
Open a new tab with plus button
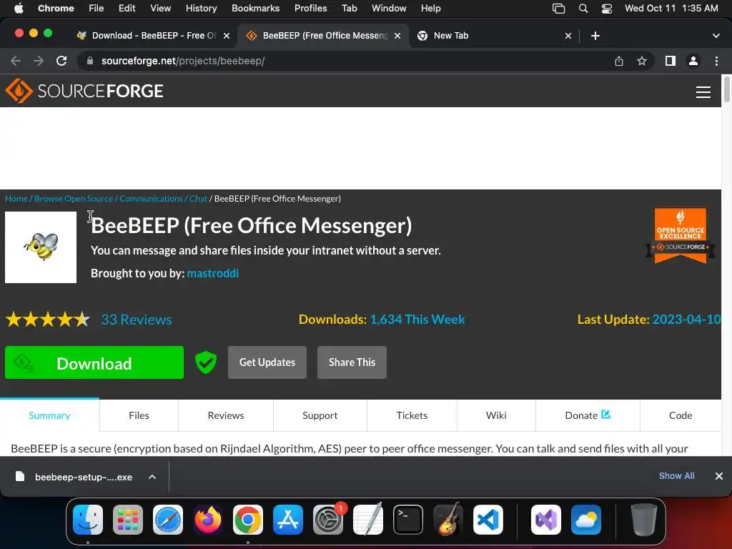595,36
